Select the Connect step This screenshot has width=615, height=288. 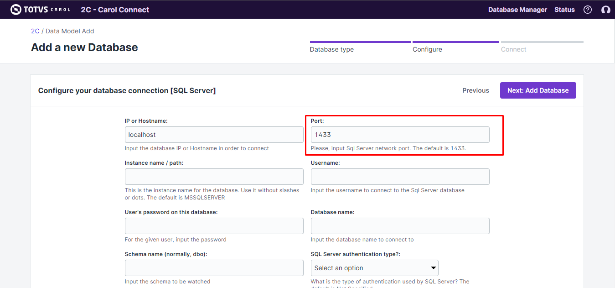tap(513, 49)
